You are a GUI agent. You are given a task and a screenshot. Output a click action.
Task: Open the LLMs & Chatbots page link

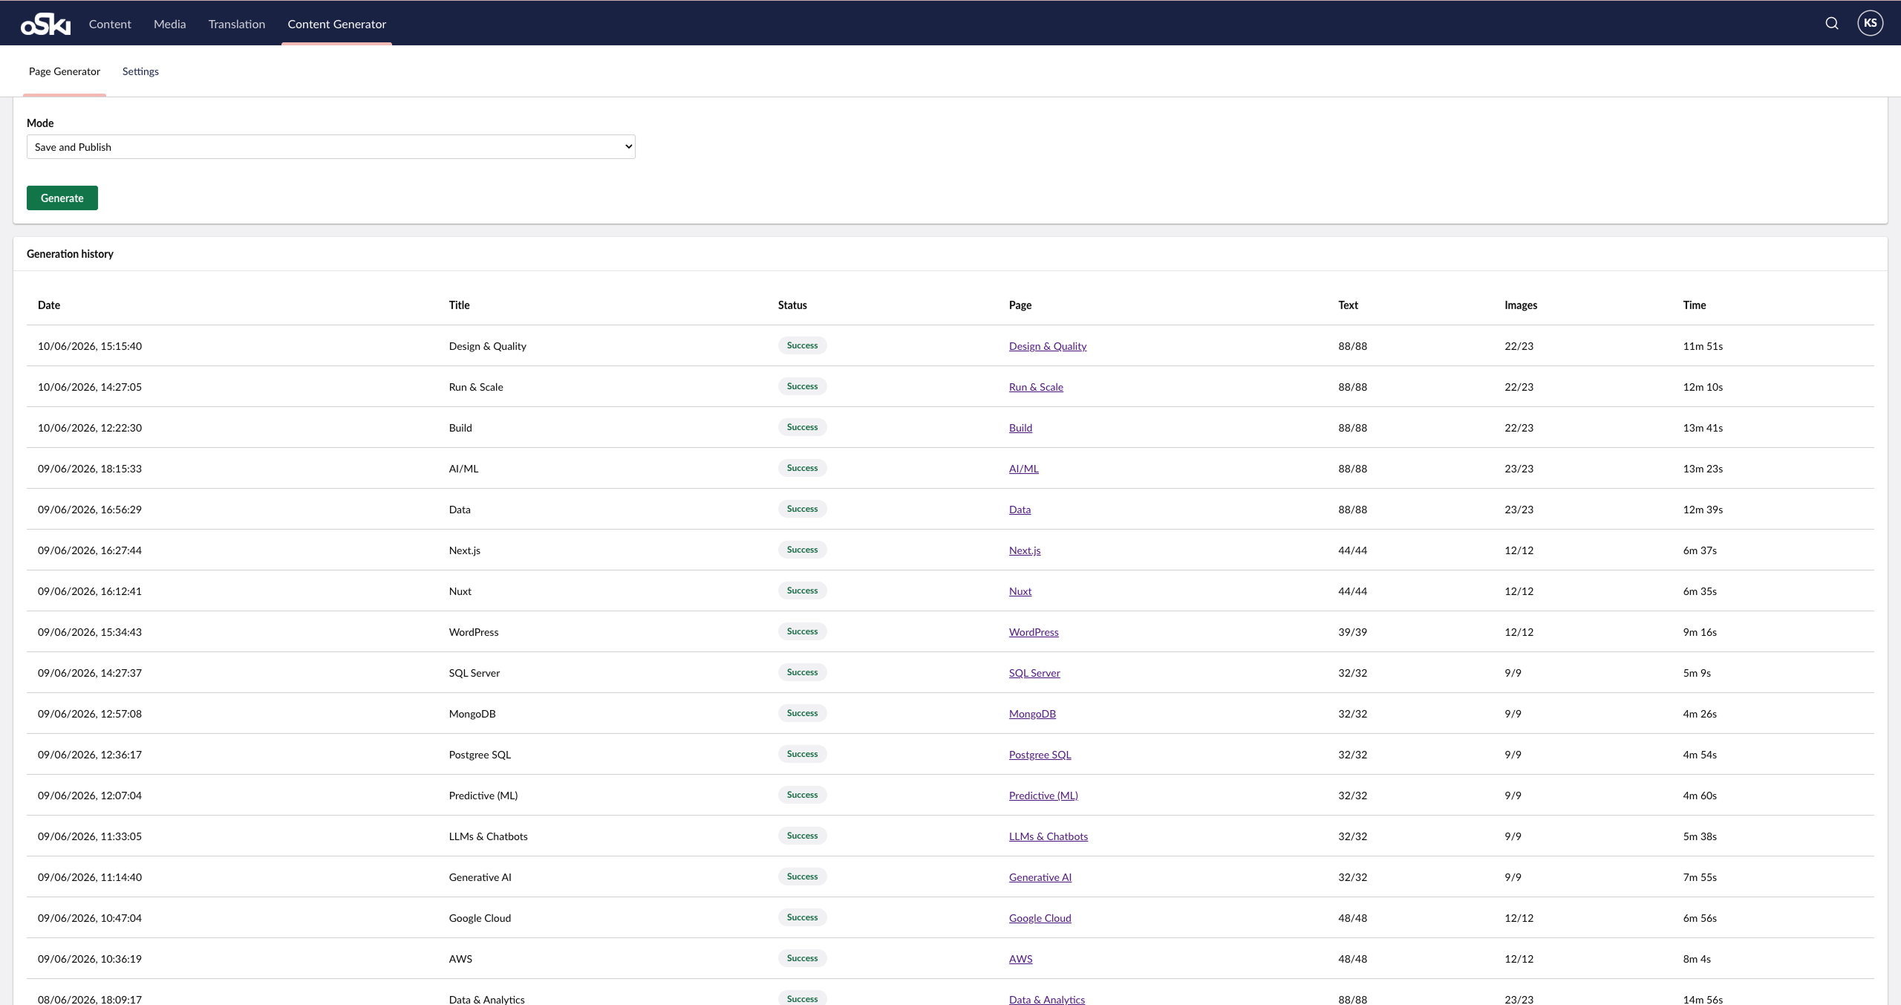1049,836
